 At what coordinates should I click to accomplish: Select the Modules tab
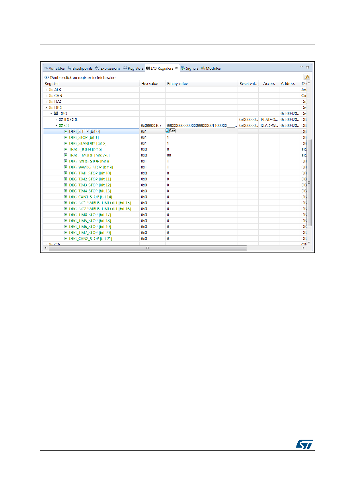click(211, 68)
